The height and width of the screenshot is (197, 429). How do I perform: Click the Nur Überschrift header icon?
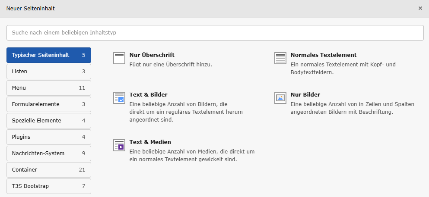coord(119,58)
